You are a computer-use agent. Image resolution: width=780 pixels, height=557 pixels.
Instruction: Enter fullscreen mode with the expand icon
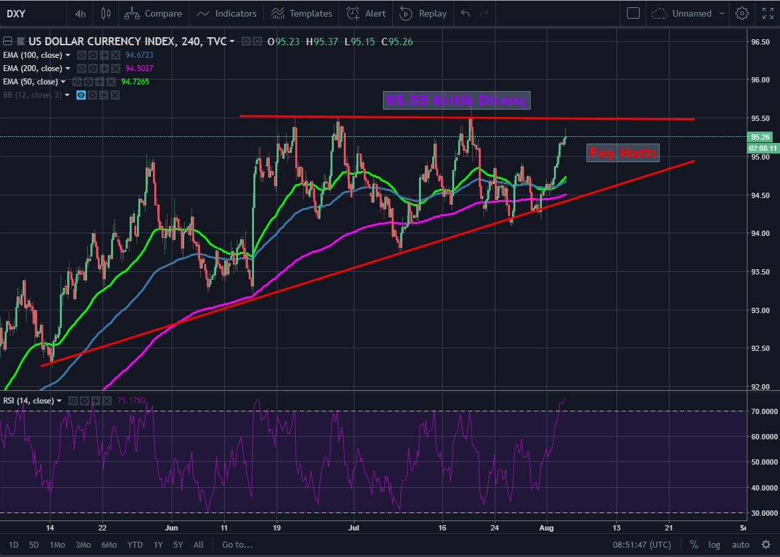click(767, 13)
